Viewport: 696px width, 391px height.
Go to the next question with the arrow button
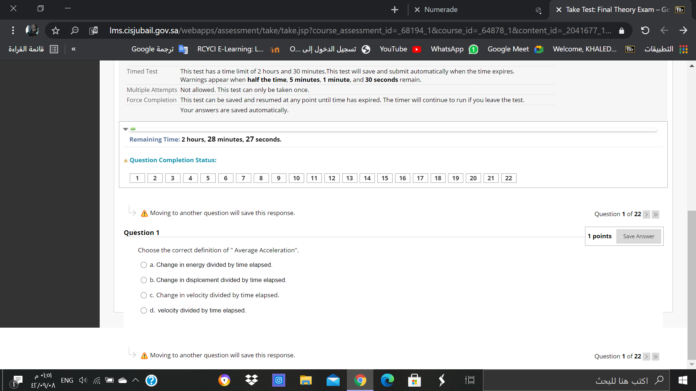(x=647, y=214)
